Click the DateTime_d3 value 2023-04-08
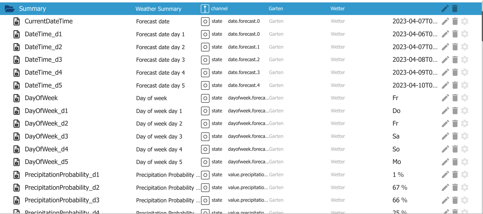The image size is (483, 214). 415,60
